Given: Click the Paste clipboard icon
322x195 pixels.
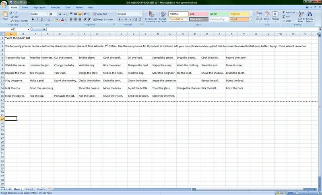Looking at the screenshot, I should pos(5,15).
